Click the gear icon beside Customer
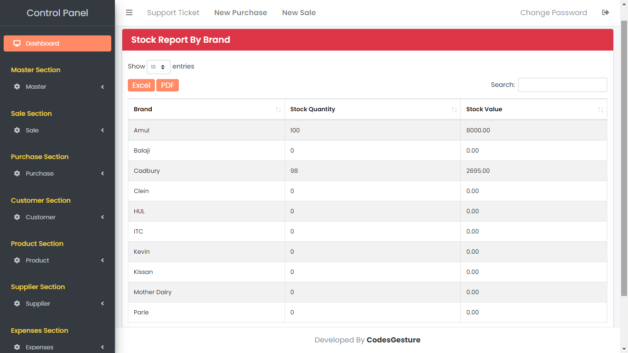The height and width of the screenshot is (353, 628). coord(17,217)
